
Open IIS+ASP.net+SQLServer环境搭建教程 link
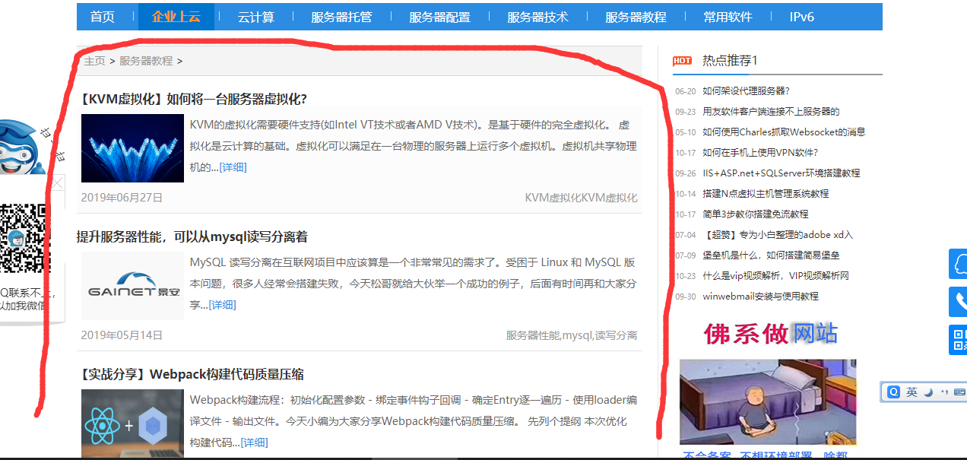(x=782, y=173)
